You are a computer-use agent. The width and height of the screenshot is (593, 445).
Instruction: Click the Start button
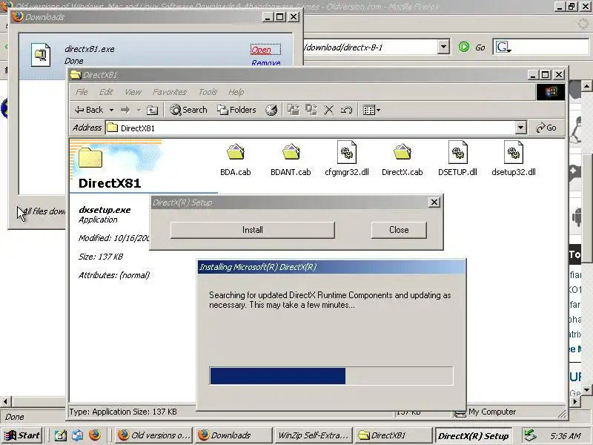click(22, 435)
